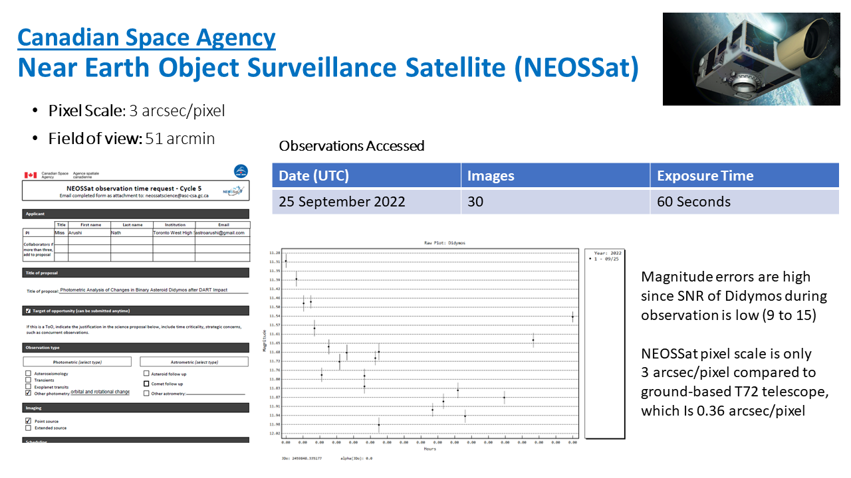Viewport: 851px width, 478px height.
Task: Tick the Exoplanet transits checkbox
Action: [28, 386]
